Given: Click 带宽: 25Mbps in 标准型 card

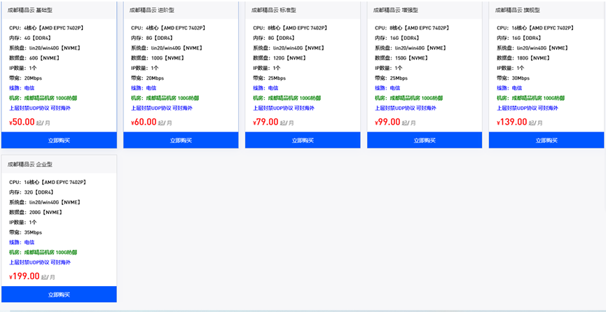Looking at the screenshot, I should pyautogui.click(x=270, y=78).
